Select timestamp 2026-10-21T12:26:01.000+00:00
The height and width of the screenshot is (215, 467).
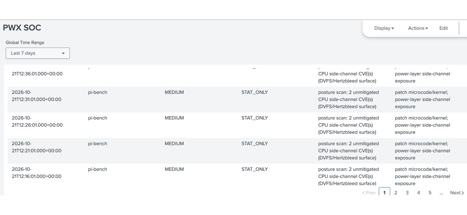point(37,121)
